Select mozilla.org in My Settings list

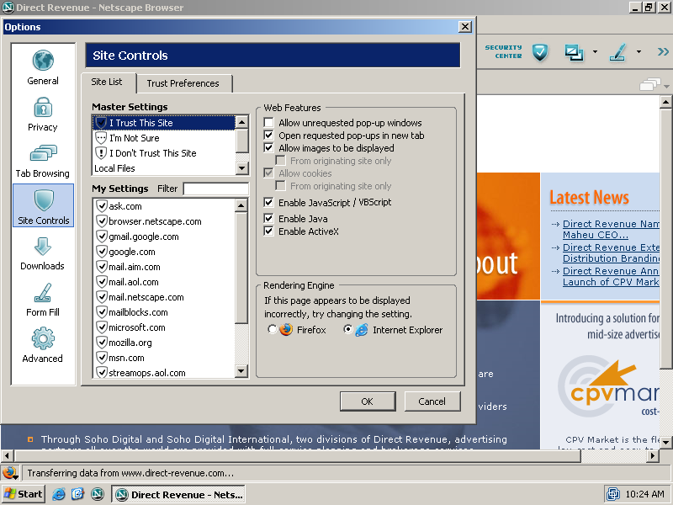click(165, 343)
